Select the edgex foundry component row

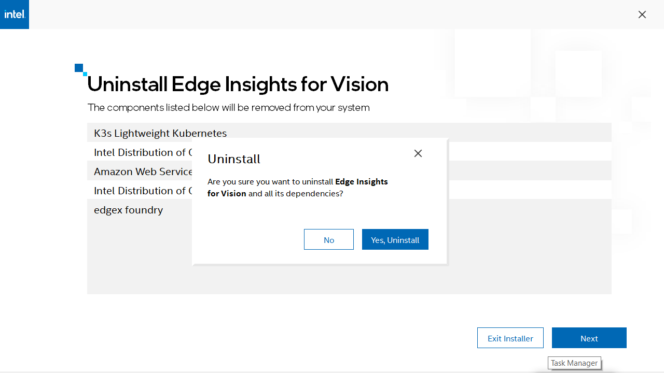(129, 210)
